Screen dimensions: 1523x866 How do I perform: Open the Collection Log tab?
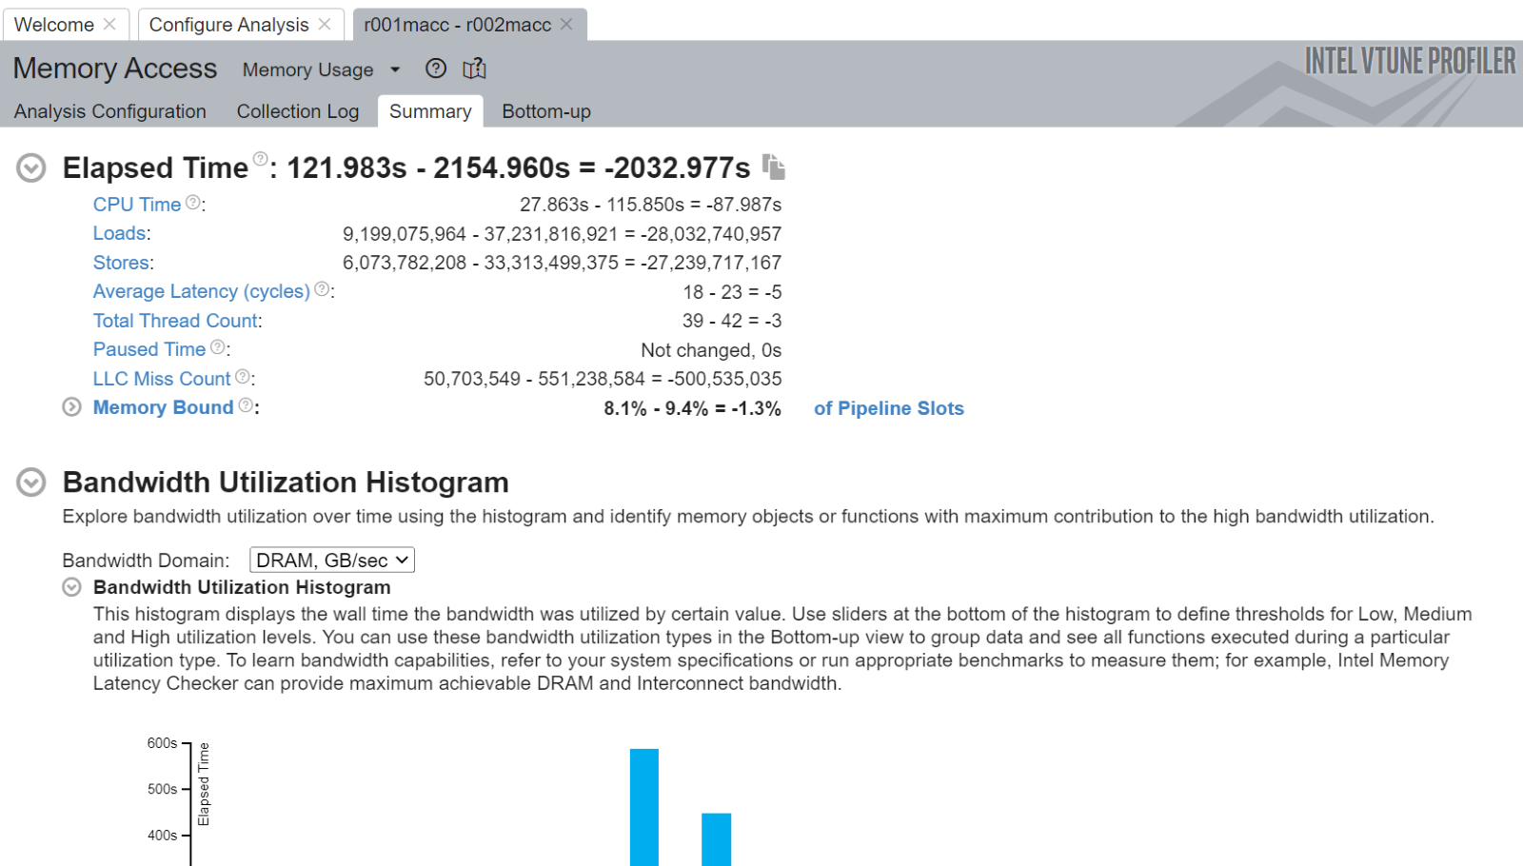(297, 111)
